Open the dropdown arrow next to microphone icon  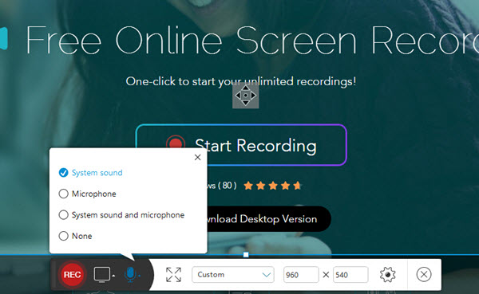[139, 276]
